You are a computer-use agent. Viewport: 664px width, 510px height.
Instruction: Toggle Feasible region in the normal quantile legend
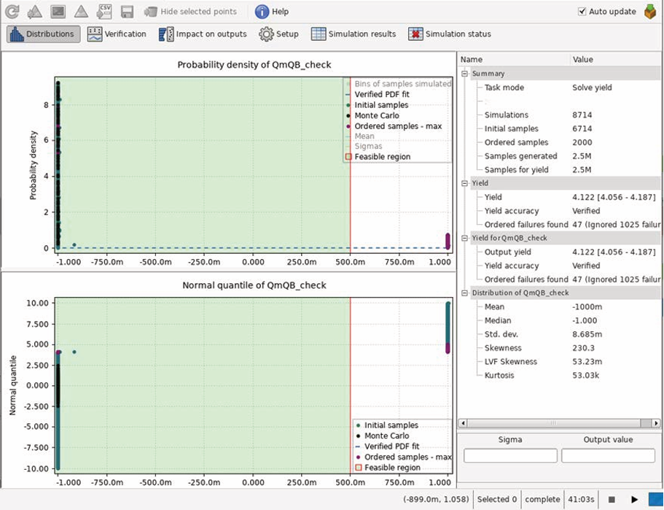[388, 468]
